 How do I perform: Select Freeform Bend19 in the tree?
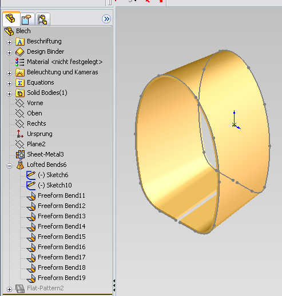coord(62,278)
